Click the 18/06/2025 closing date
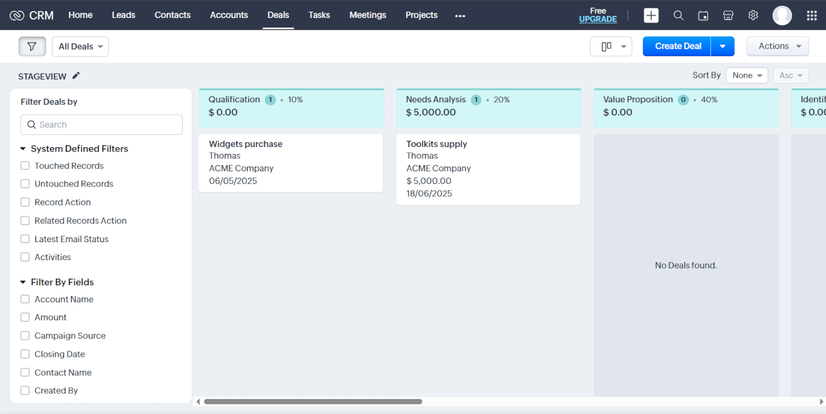The width and height of the screenshot is (826, 414). pos(429,194)
